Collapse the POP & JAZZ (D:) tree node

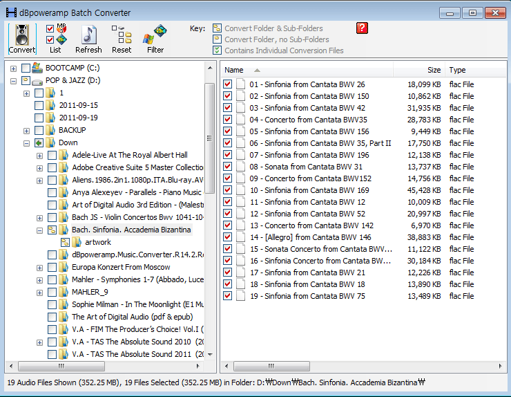(x=13, y=81)
